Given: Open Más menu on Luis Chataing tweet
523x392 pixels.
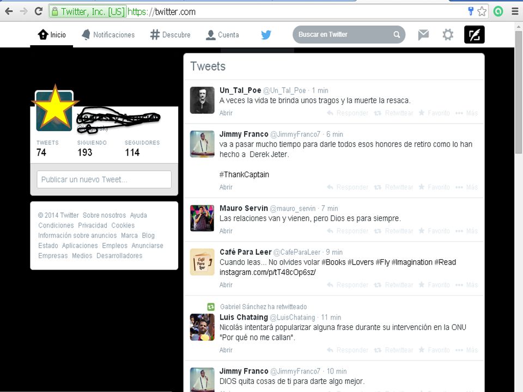Looking at the screenshot, I should tap(467, 350).
